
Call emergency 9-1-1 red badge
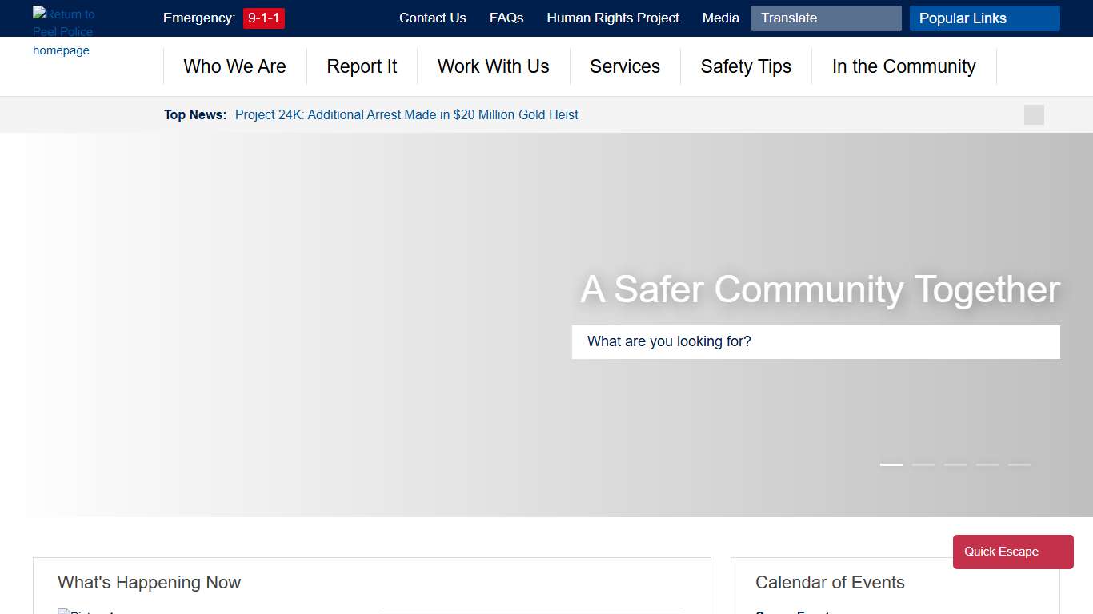tap(263, 18)
